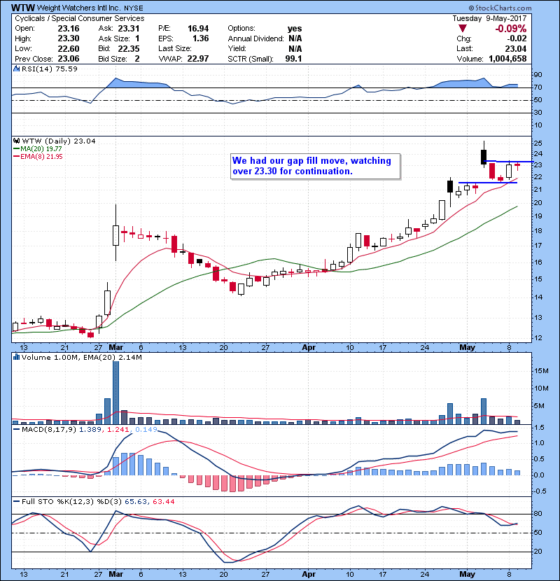This screenshot has height=581, width=560.
Task: Click the Volume 1.00M, EMA(20) 2.14M label
Action: [82, 357]
